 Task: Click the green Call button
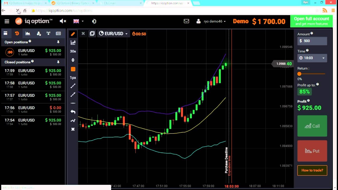(312, 126)
